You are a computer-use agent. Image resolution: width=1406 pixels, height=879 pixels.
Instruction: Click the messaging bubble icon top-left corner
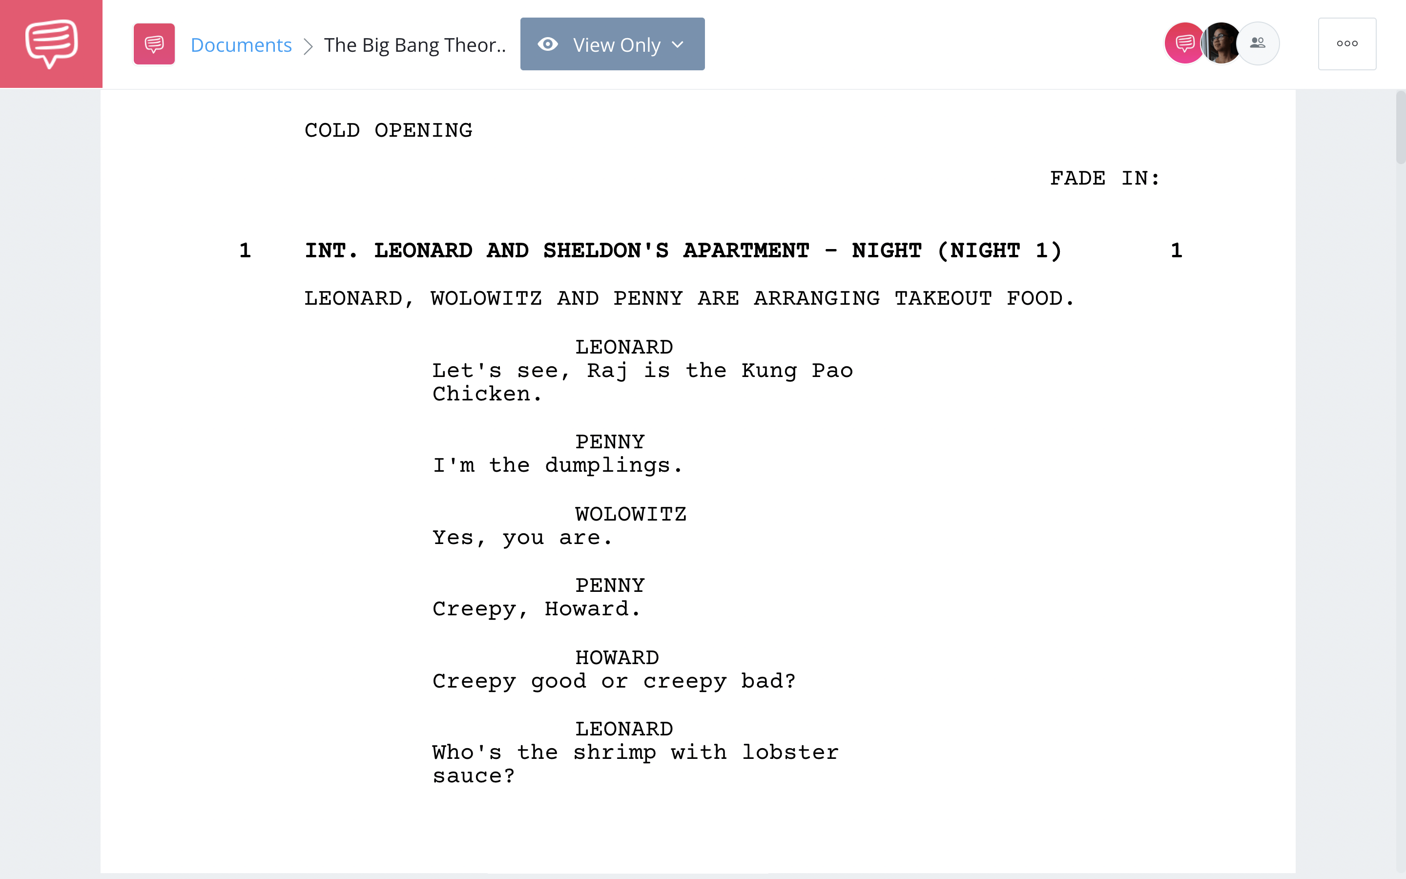click(51, 43)
